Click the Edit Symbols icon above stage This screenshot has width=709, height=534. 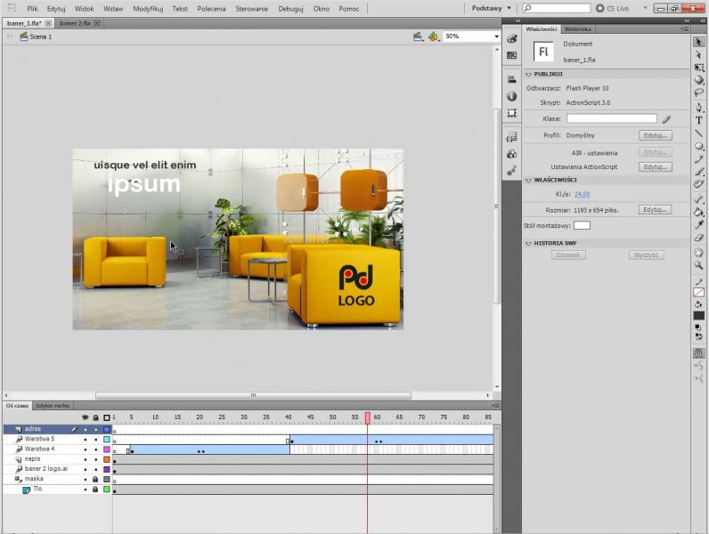(433, 36)
